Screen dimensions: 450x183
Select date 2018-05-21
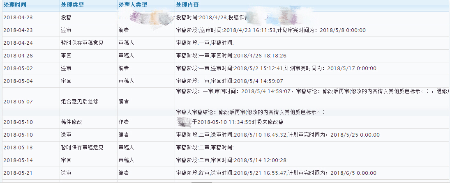18,173
